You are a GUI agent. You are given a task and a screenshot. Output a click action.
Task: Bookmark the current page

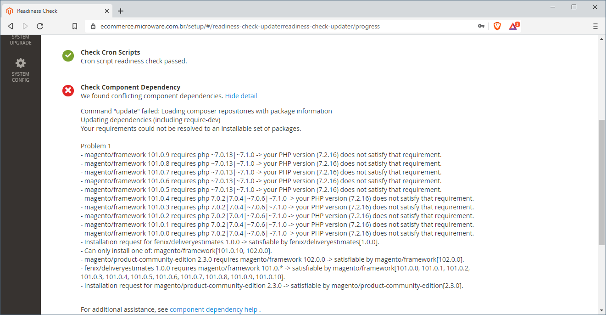click(75, 26)
